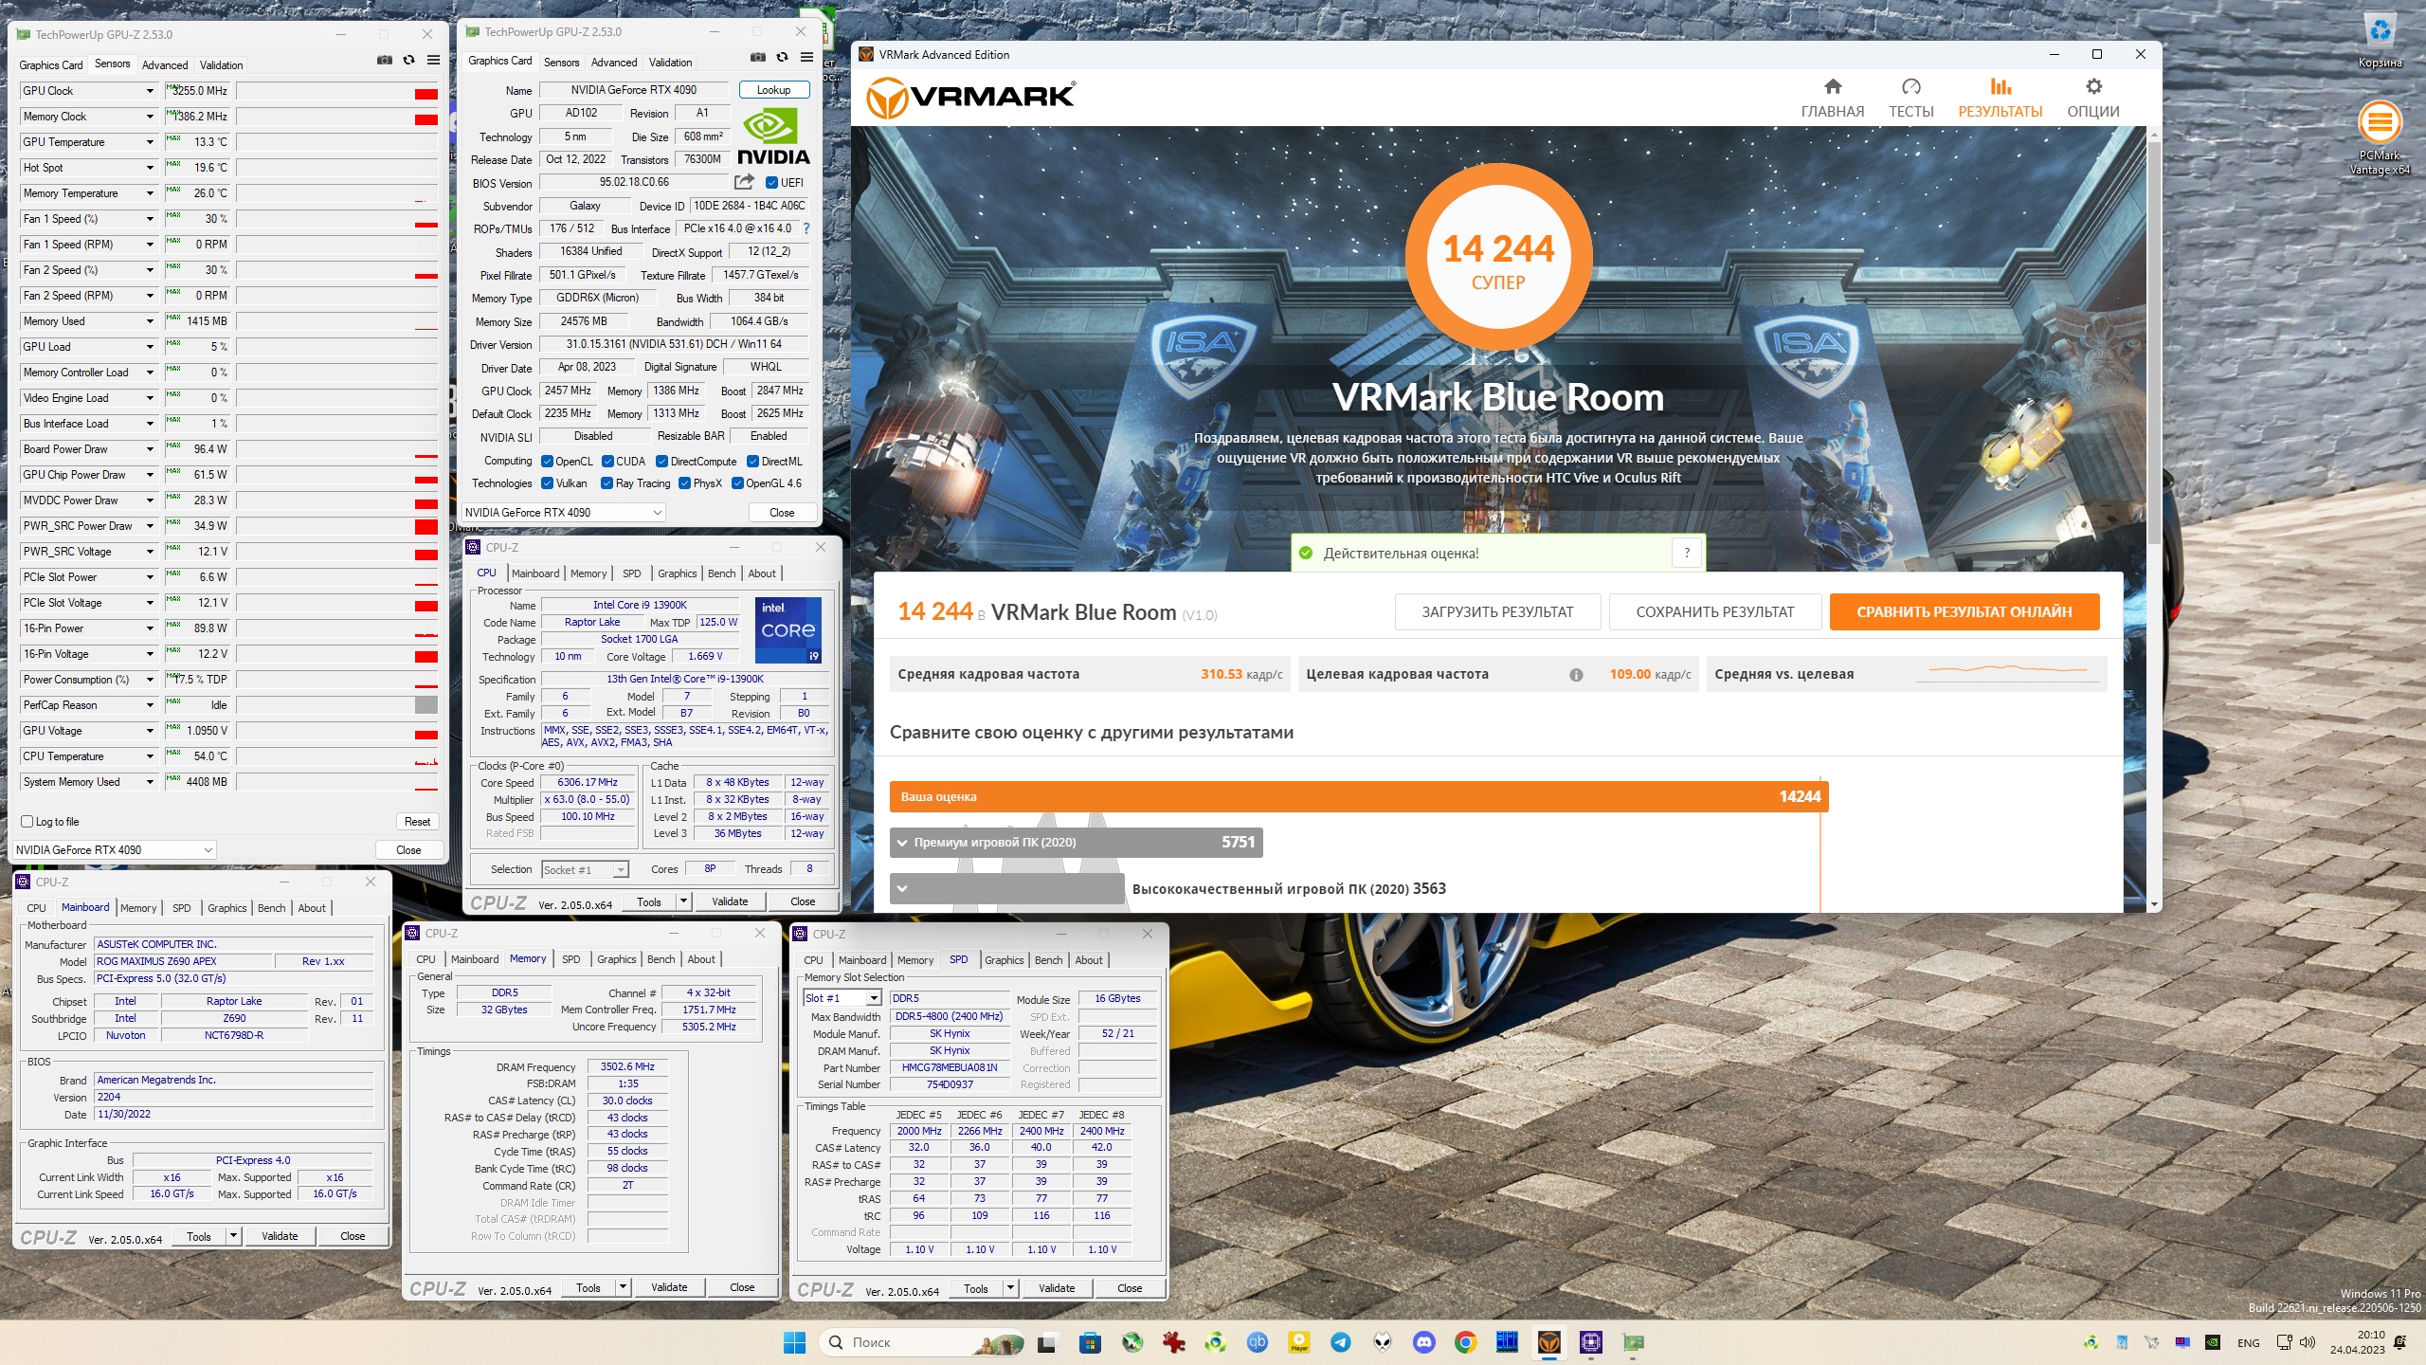The image size is (2426, 1365).
Task: Open the hamburger menu in GPU-Z Graphics Card window
Action: pyautogui.click(x=806, y=57)
